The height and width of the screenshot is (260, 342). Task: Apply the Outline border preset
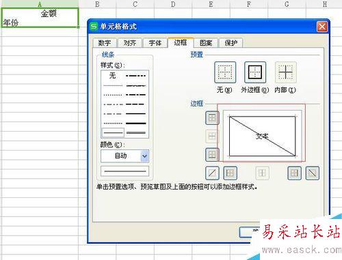pyautogui.click(x=255, y=72)
